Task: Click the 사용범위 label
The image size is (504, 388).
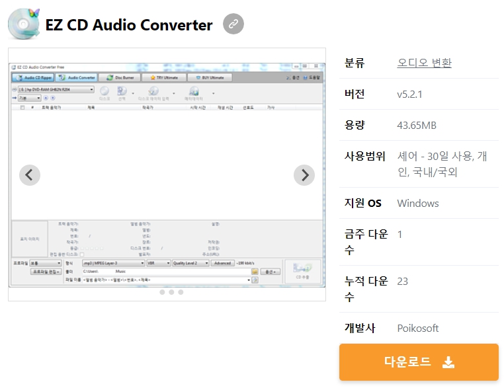Action: pyautogui.click(x=365, y=156)
